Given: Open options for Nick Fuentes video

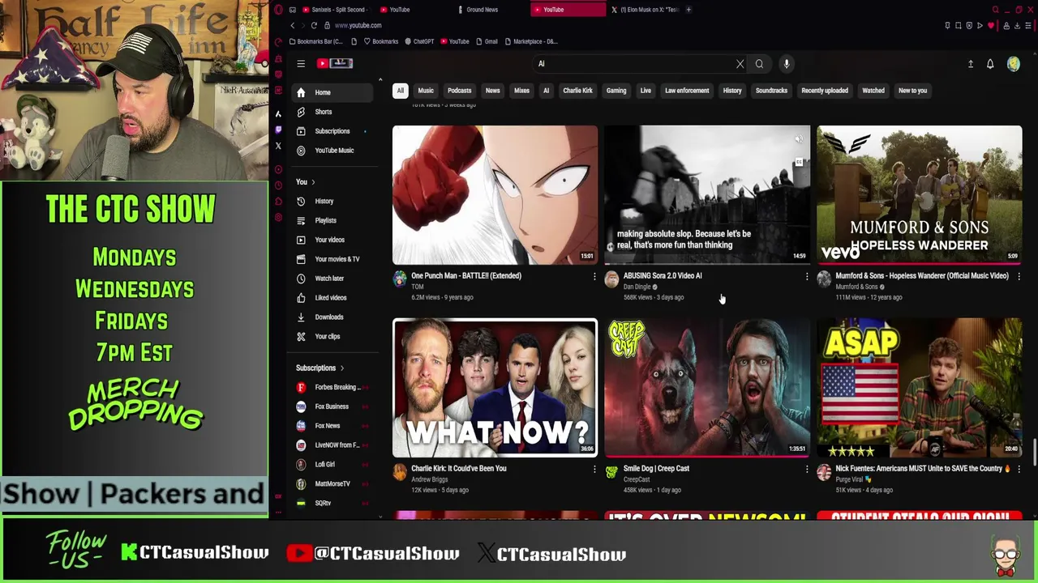Looking at the screenshot, I should tap(1019, 470).
